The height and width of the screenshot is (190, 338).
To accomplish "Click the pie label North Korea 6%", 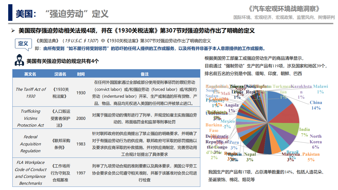I will (x=316, y=142).
